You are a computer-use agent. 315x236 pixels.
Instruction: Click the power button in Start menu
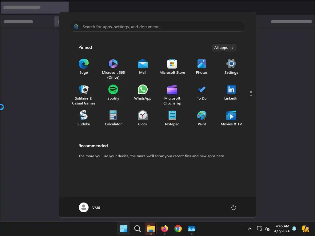coord(234,207)
